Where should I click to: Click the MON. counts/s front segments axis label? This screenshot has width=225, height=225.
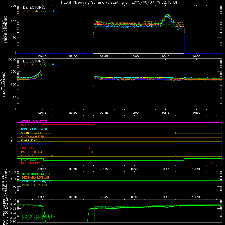click(4, 29)
